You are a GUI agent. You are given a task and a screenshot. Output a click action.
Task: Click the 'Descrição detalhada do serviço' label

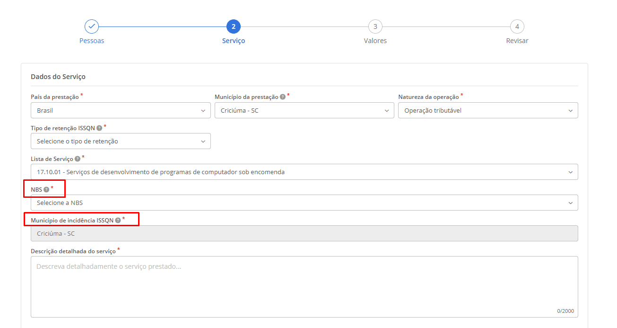click(x=73, y=251)
